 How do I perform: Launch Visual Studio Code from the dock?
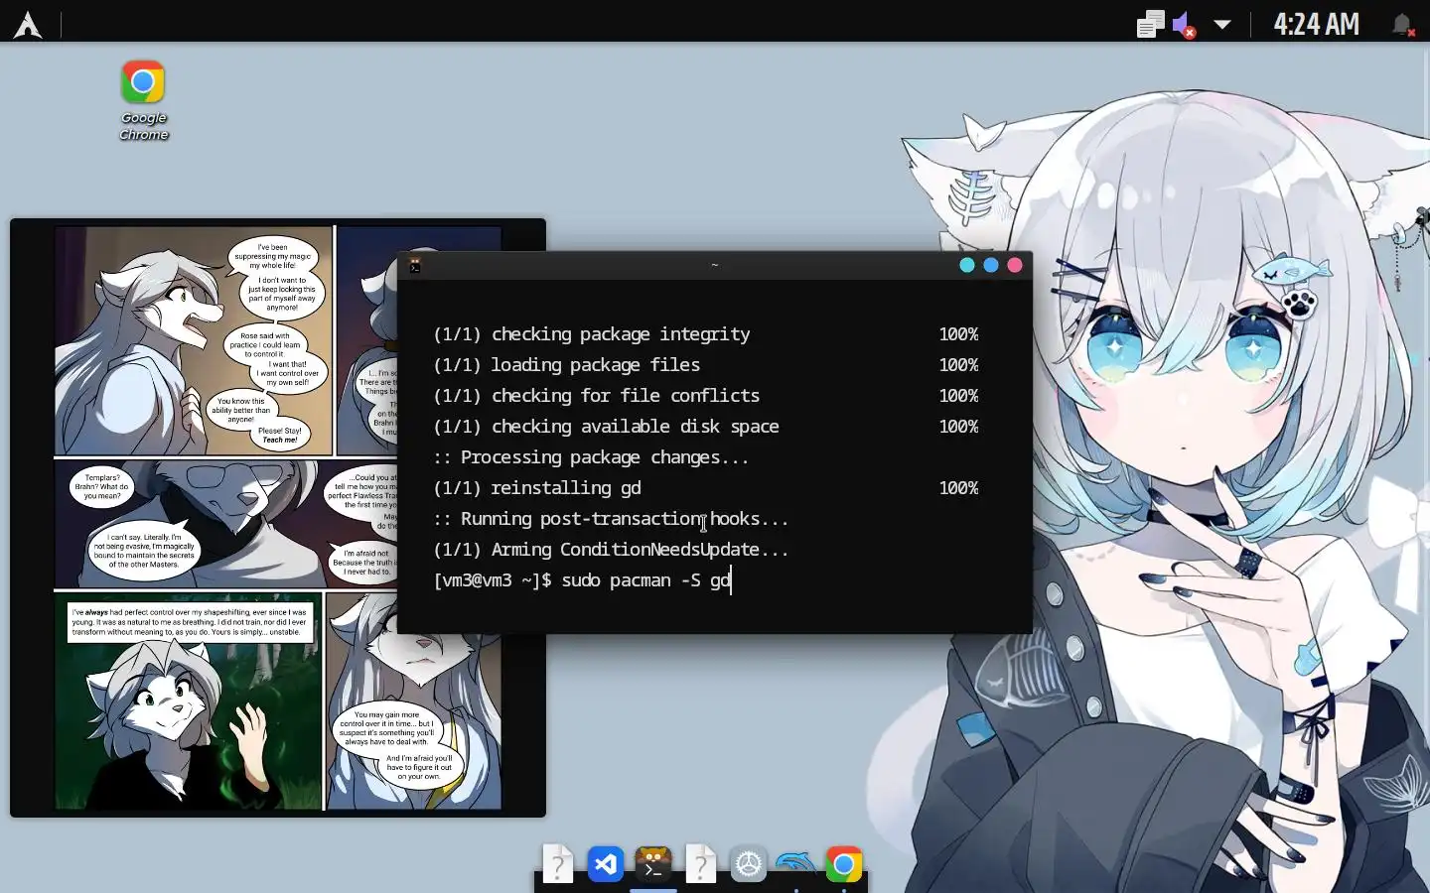(x=605, y=864)
